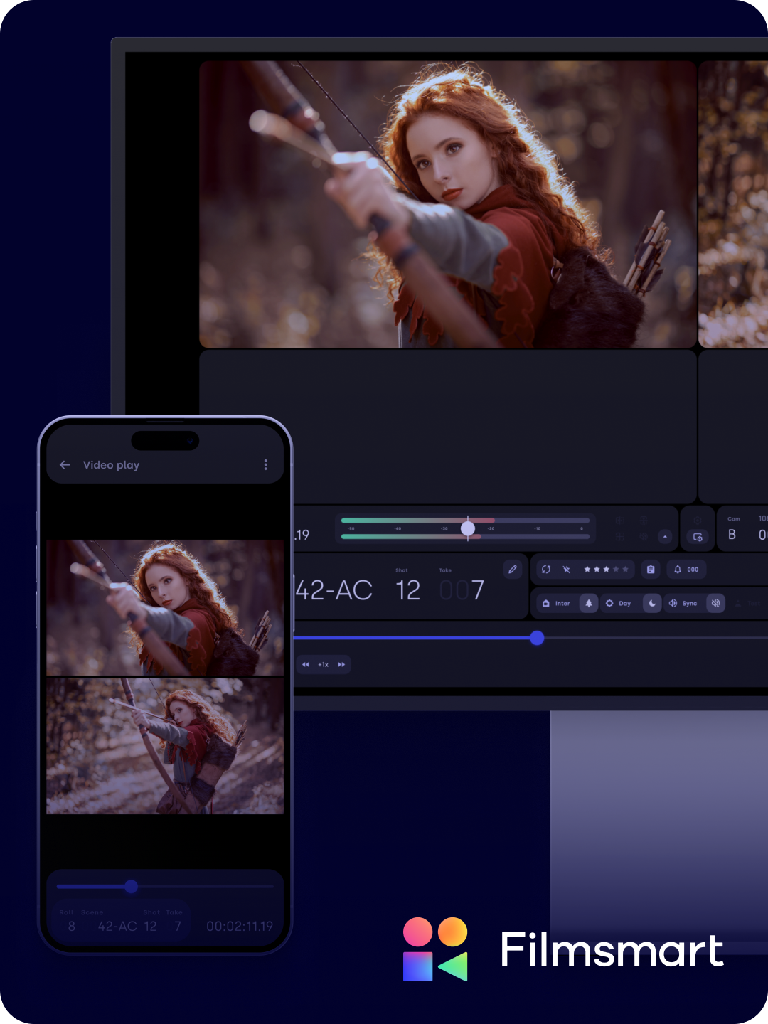Click the fast-forward double-arrow icon

[x=341, y=665]
